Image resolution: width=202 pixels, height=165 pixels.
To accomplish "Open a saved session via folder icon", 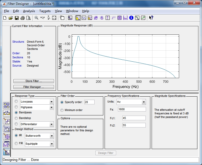I will [x=11, y=18].
